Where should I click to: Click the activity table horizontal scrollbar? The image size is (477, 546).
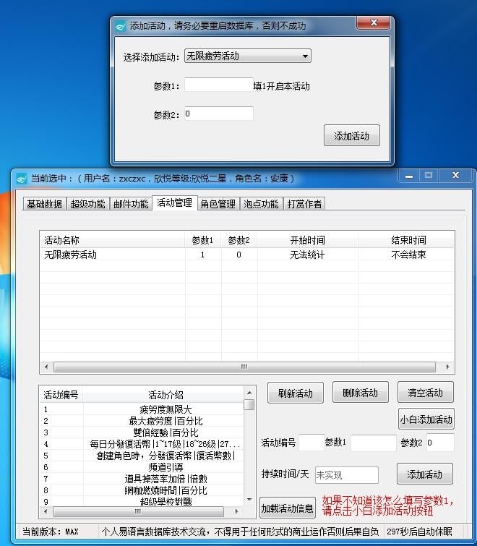[x=244, y=367]
